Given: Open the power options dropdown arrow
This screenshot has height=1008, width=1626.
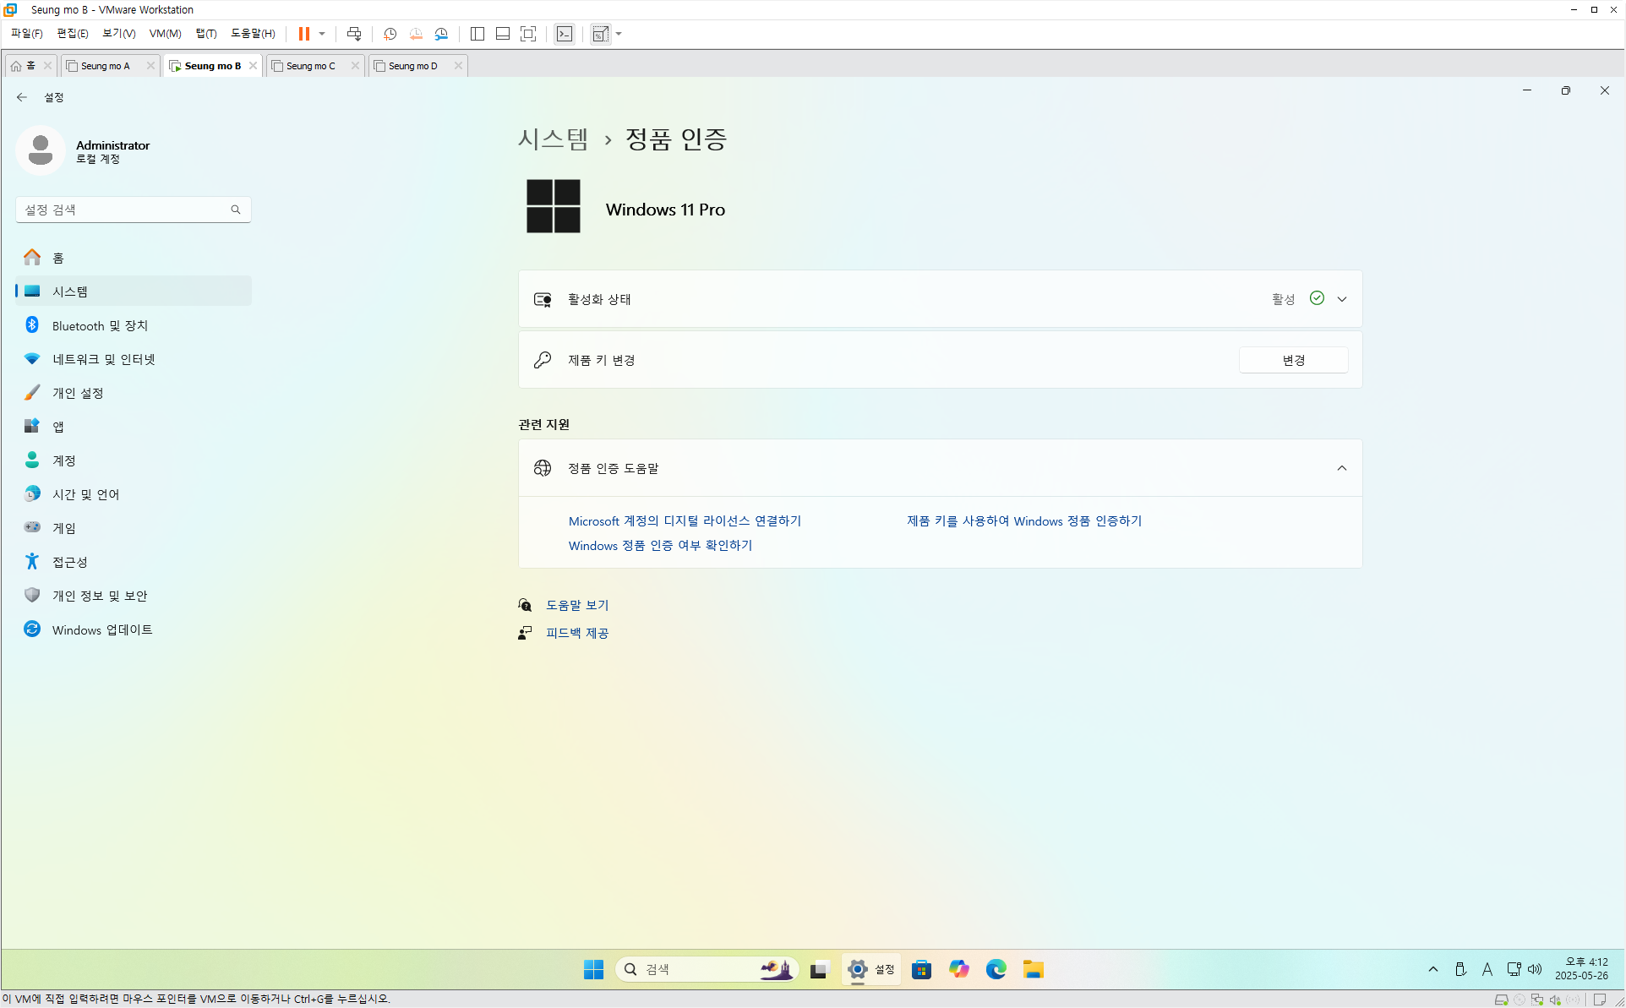Looking at the screenshot, I should (x=322, y=34).
